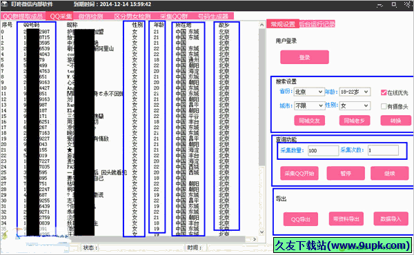Click the 年龄 column header
This screenshot has height=255, width=414.
(159, 25)
